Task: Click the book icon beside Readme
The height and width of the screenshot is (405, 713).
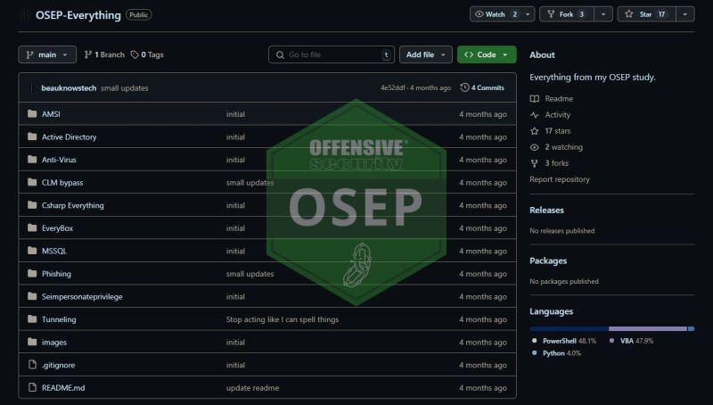Action: (535, 98)
